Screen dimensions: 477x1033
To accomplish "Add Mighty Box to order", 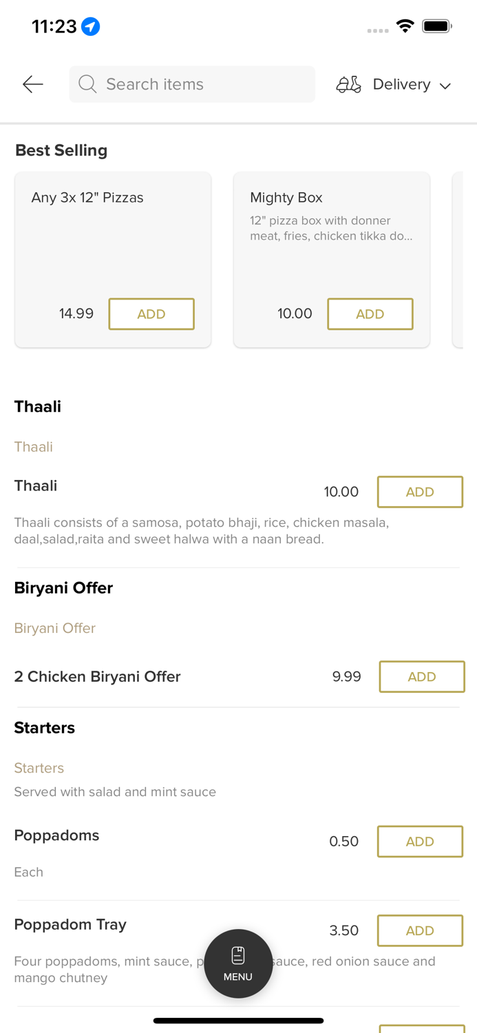I will [370, 314].
